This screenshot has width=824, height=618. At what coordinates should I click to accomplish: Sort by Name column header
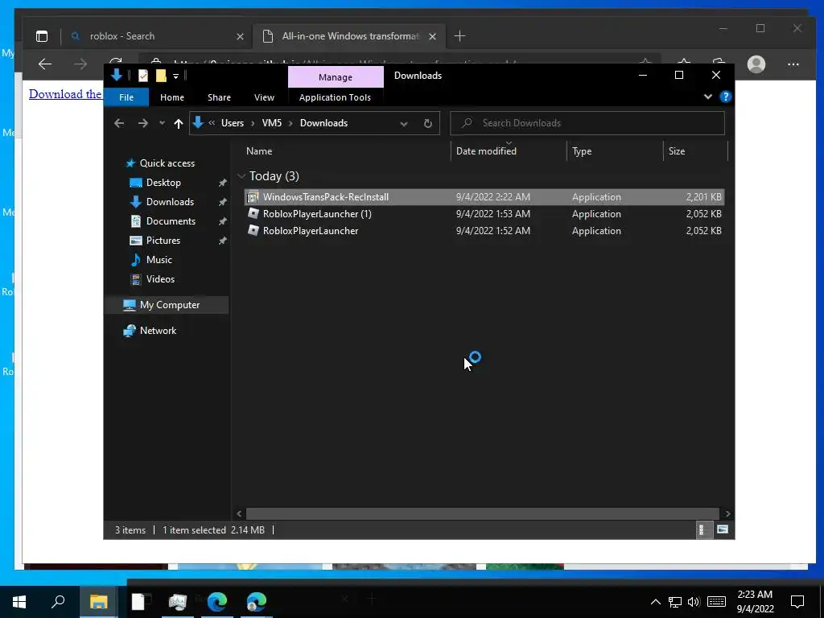coord(259,150)
